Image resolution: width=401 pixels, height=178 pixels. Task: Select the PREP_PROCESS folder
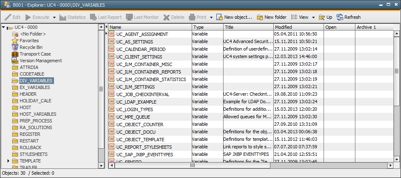32,121
